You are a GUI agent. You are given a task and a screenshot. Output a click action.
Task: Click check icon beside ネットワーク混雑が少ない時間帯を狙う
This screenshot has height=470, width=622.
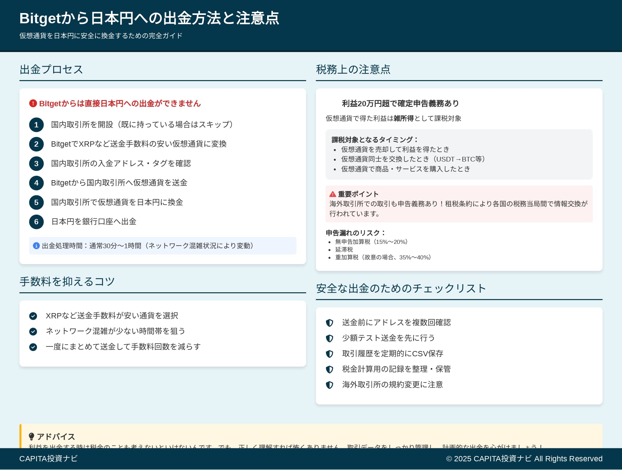click(x=33, y=331)
